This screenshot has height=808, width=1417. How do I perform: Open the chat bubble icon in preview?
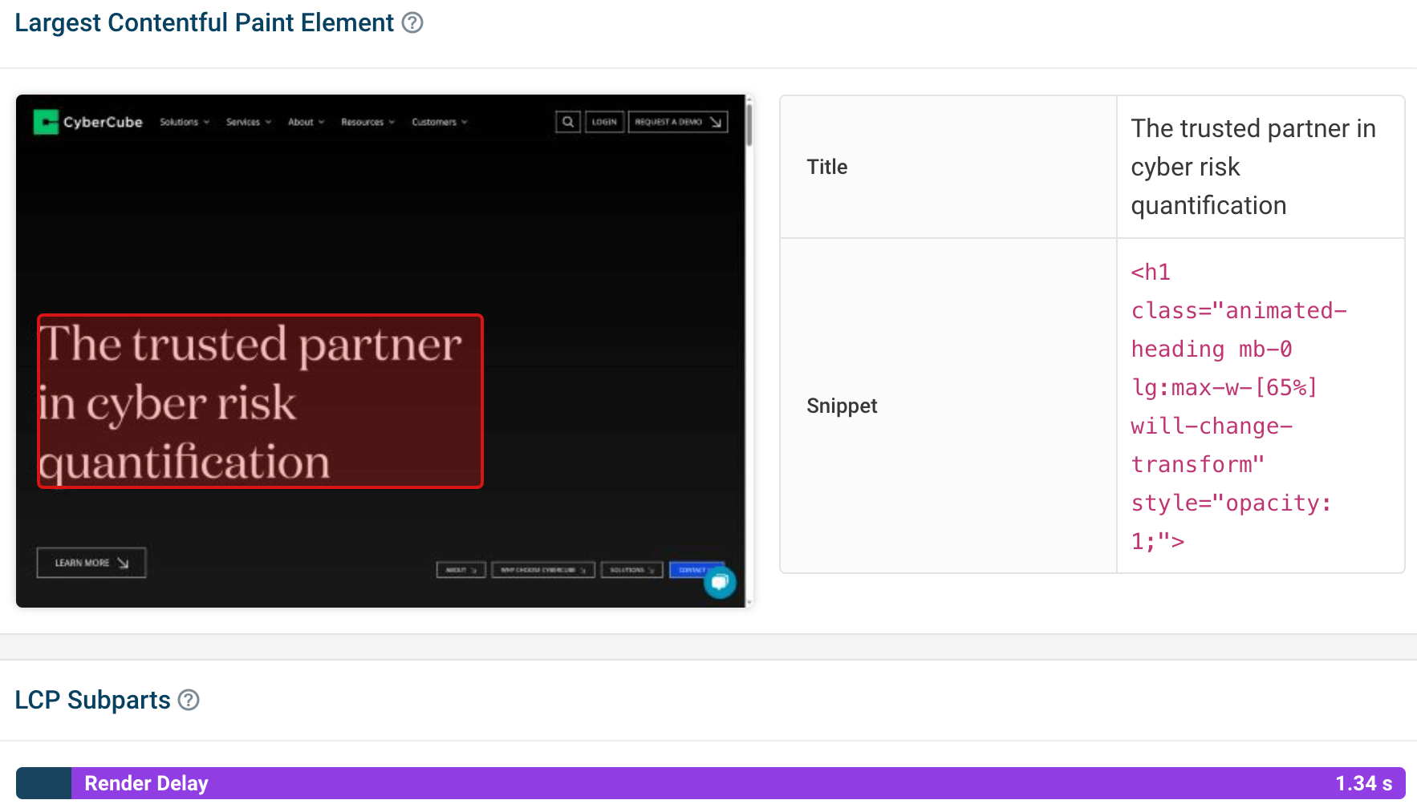[x=720, y=582]
